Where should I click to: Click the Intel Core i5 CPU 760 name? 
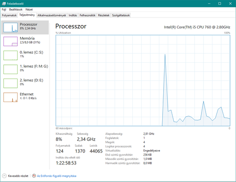point(197,27)
